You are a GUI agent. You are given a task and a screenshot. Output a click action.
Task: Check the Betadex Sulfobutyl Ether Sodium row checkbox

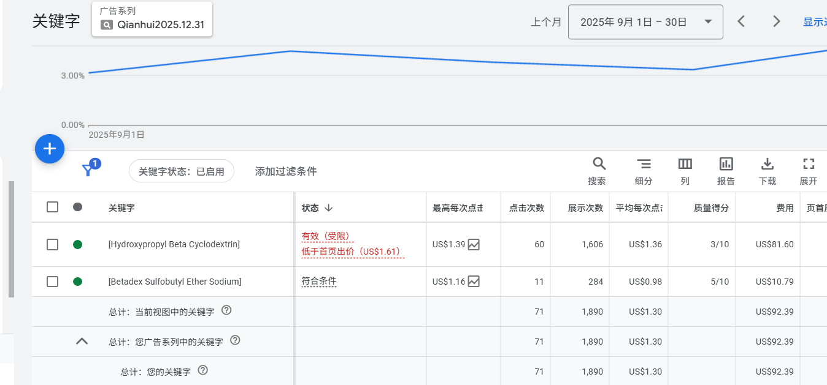53,282
